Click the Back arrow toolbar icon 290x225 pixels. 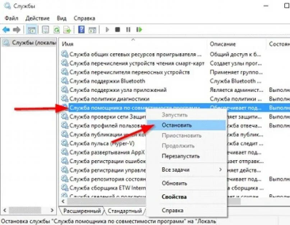6,30
